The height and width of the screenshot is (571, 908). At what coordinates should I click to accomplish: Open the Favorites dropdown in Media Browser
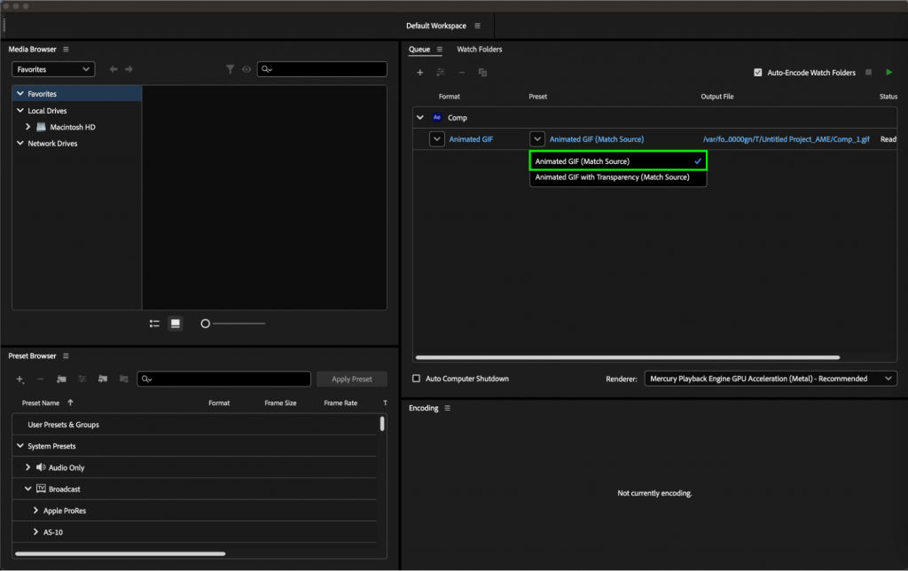[52, 68]
